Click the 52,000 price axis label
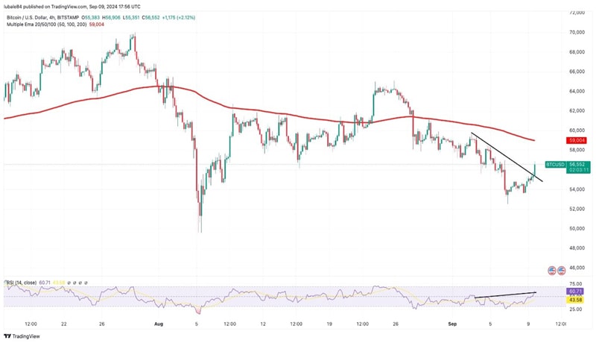This screenshot has height=343, width=596. tap(577, 209)
